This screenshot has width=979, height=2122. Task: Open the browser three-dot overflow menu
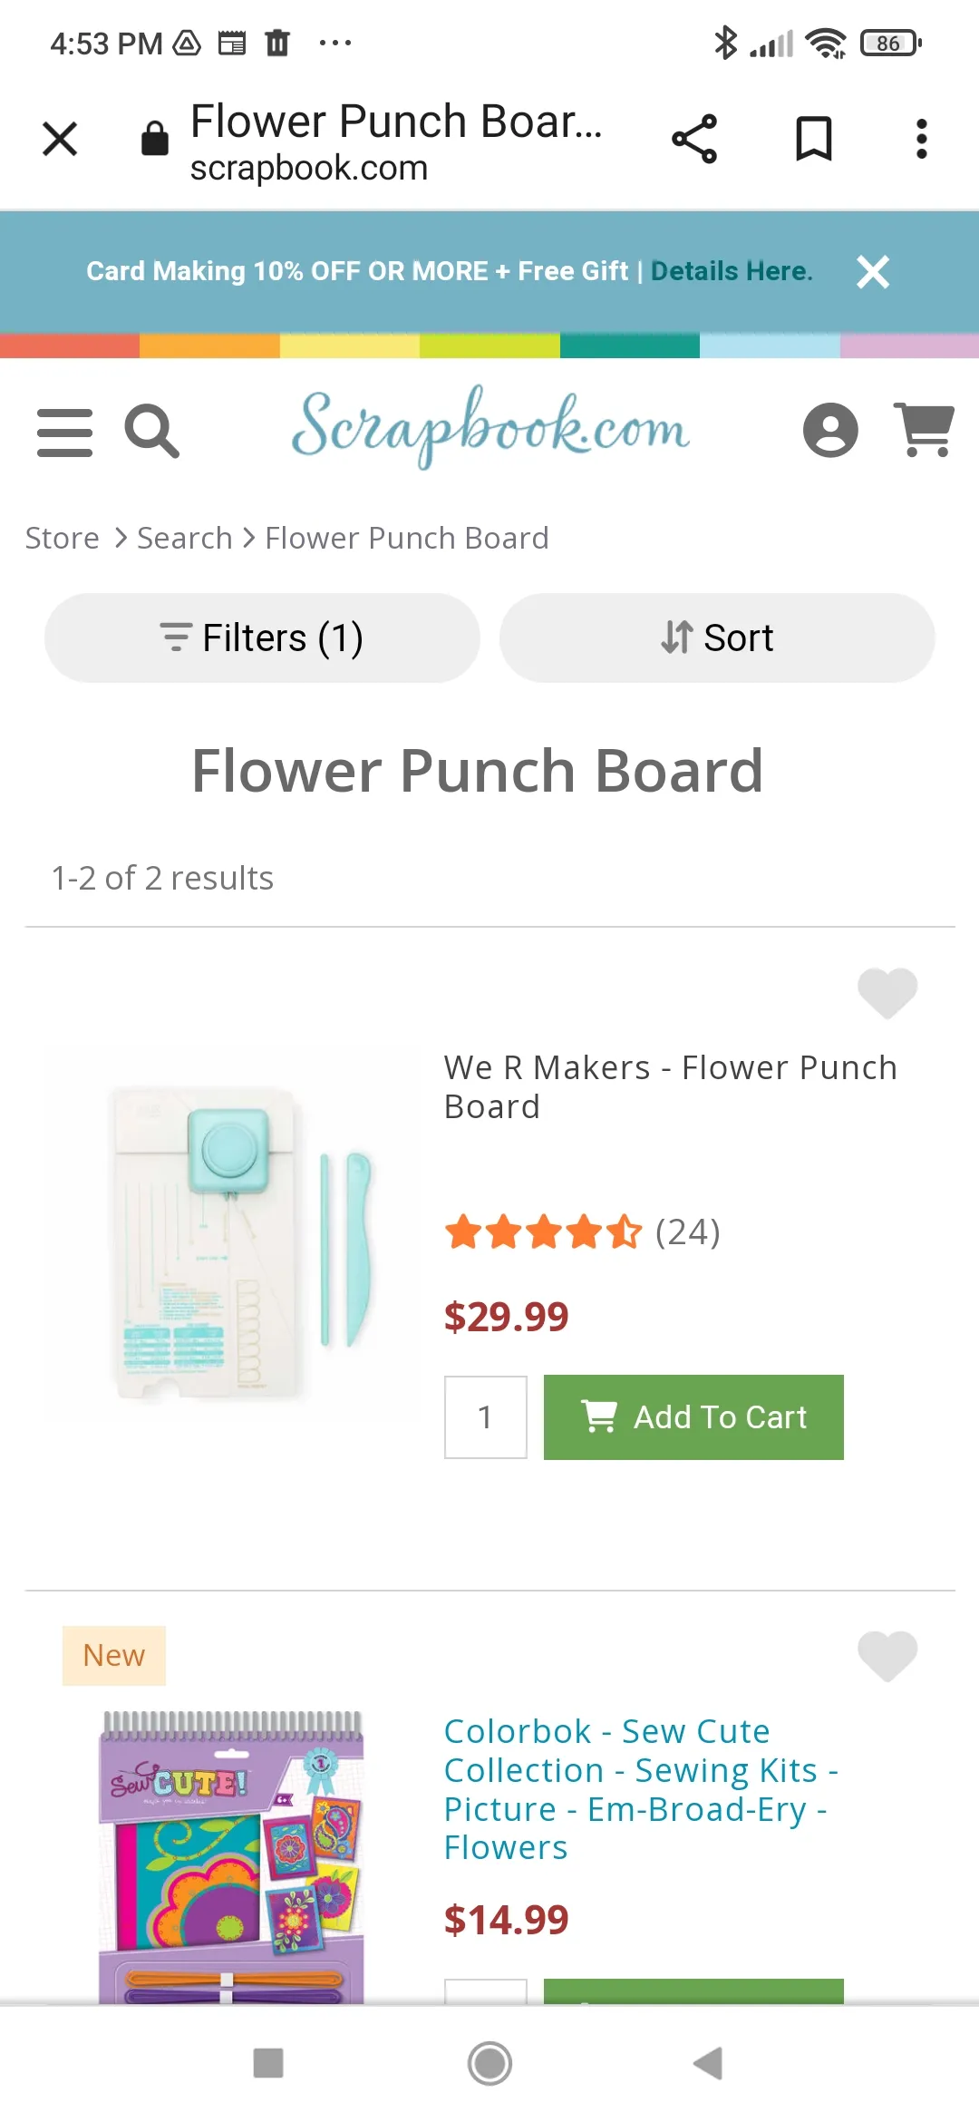(x=921, y=139)
